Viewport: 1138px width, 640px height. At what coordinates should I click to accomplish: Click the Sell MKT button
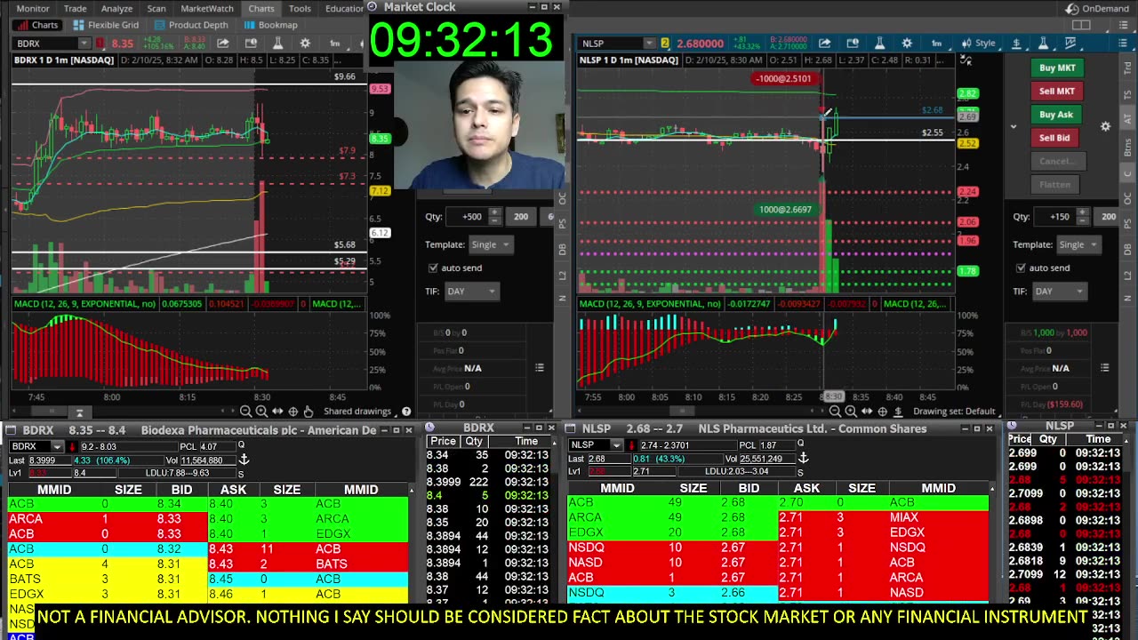point(1057,91)
